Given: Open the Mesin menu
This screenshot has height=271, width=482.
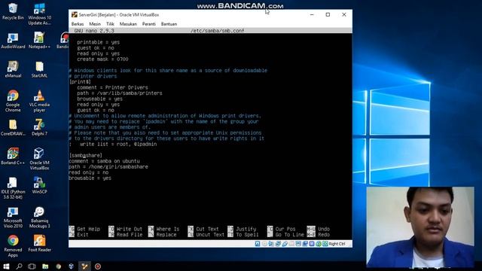Looking at the screenshot, I should click(x=95, y=23).
